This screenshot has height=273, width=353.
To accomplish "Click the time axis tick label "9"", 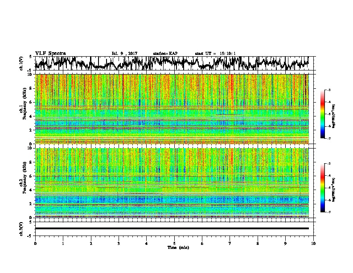I will point(285,244).
